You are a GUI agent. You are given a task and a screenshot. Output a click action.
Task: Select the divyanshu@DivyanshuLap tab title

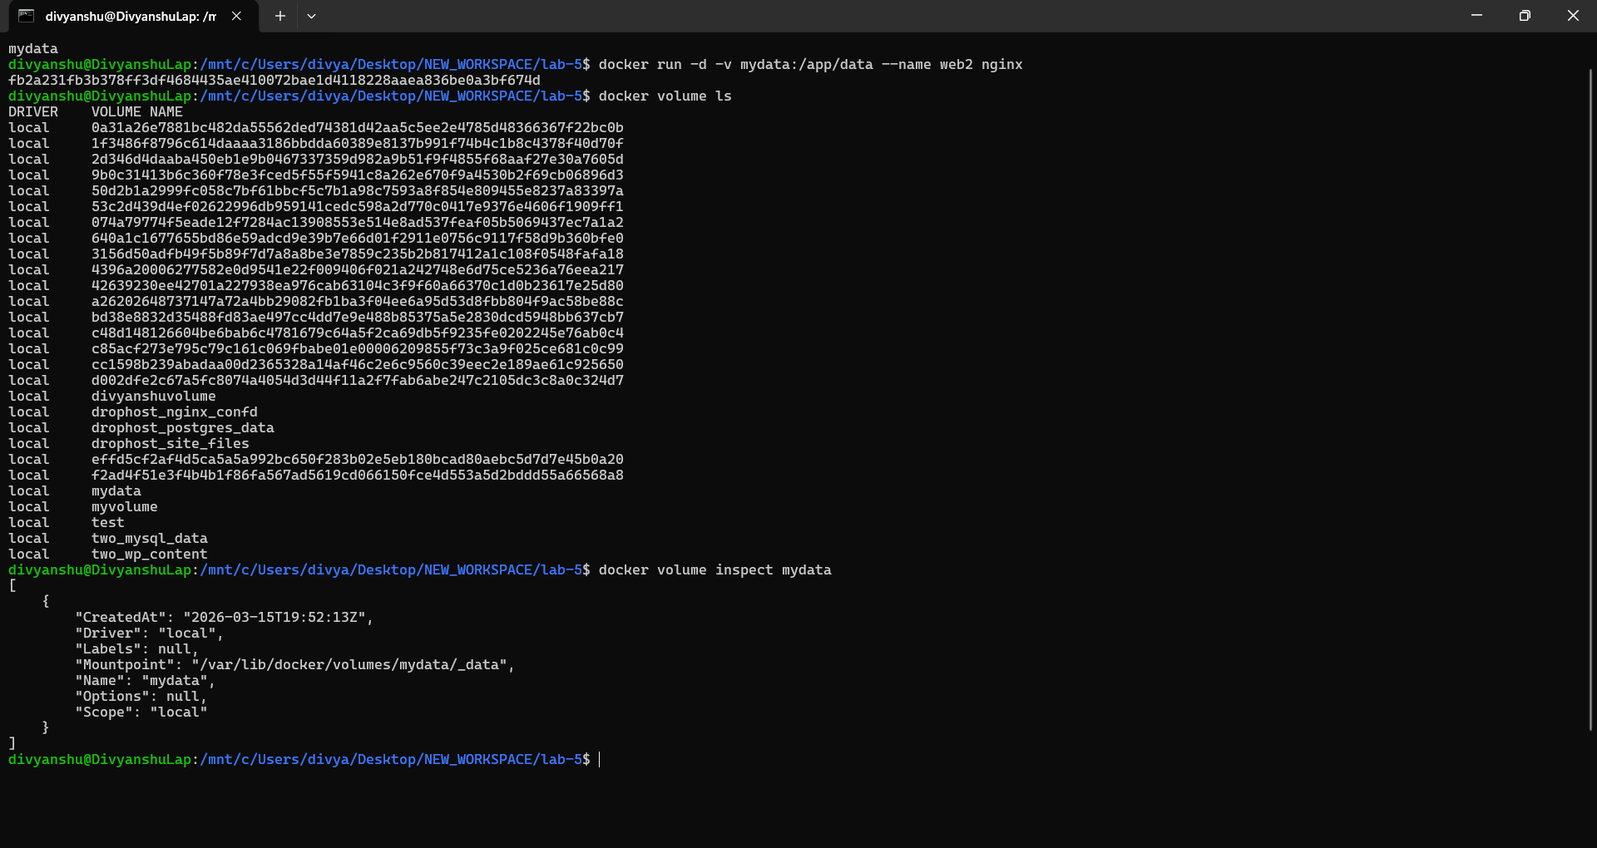(x=131, y=17)
